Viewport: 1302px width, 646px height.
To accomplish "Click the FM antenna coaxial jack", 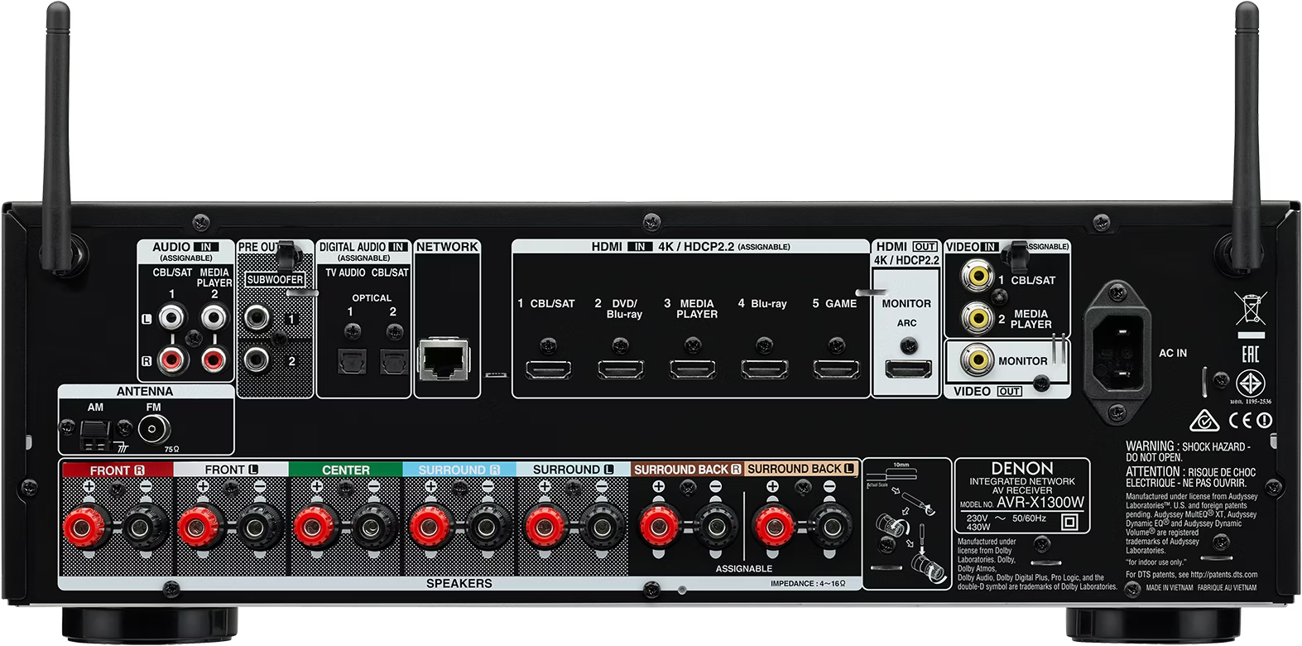I will 154,429.
